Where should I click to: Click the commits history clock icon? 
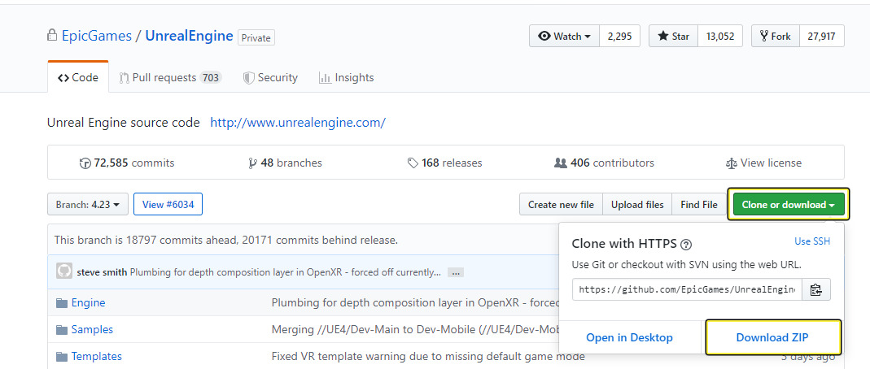point(85,163)
